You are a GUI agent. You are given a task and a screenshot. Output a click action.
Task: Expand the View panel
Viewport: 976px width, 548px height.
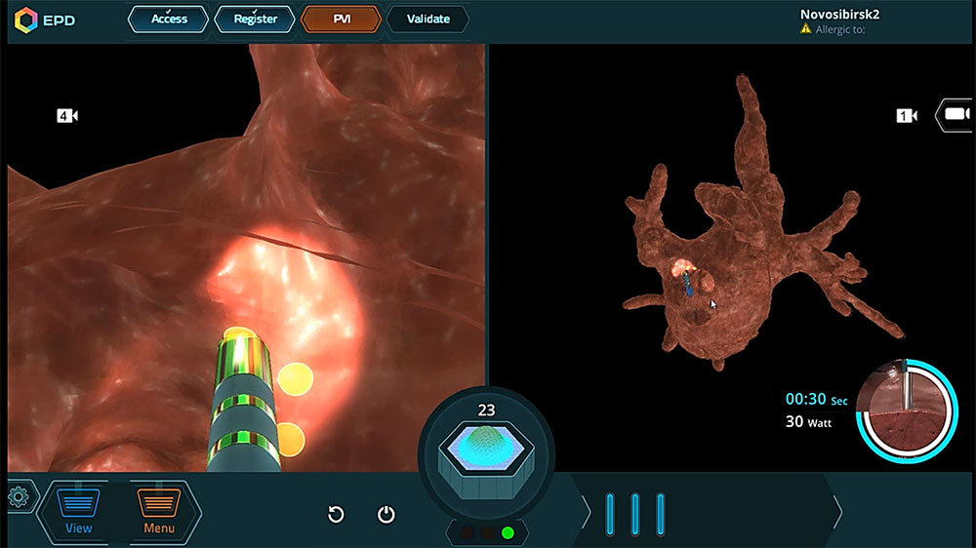(78, 510)
